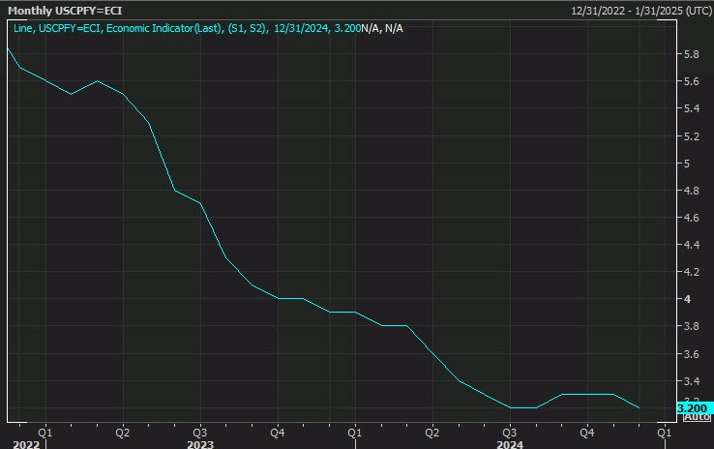Click the 5.6 y-axis label
The width and height of the screenshot is (714, 449).
693,81
